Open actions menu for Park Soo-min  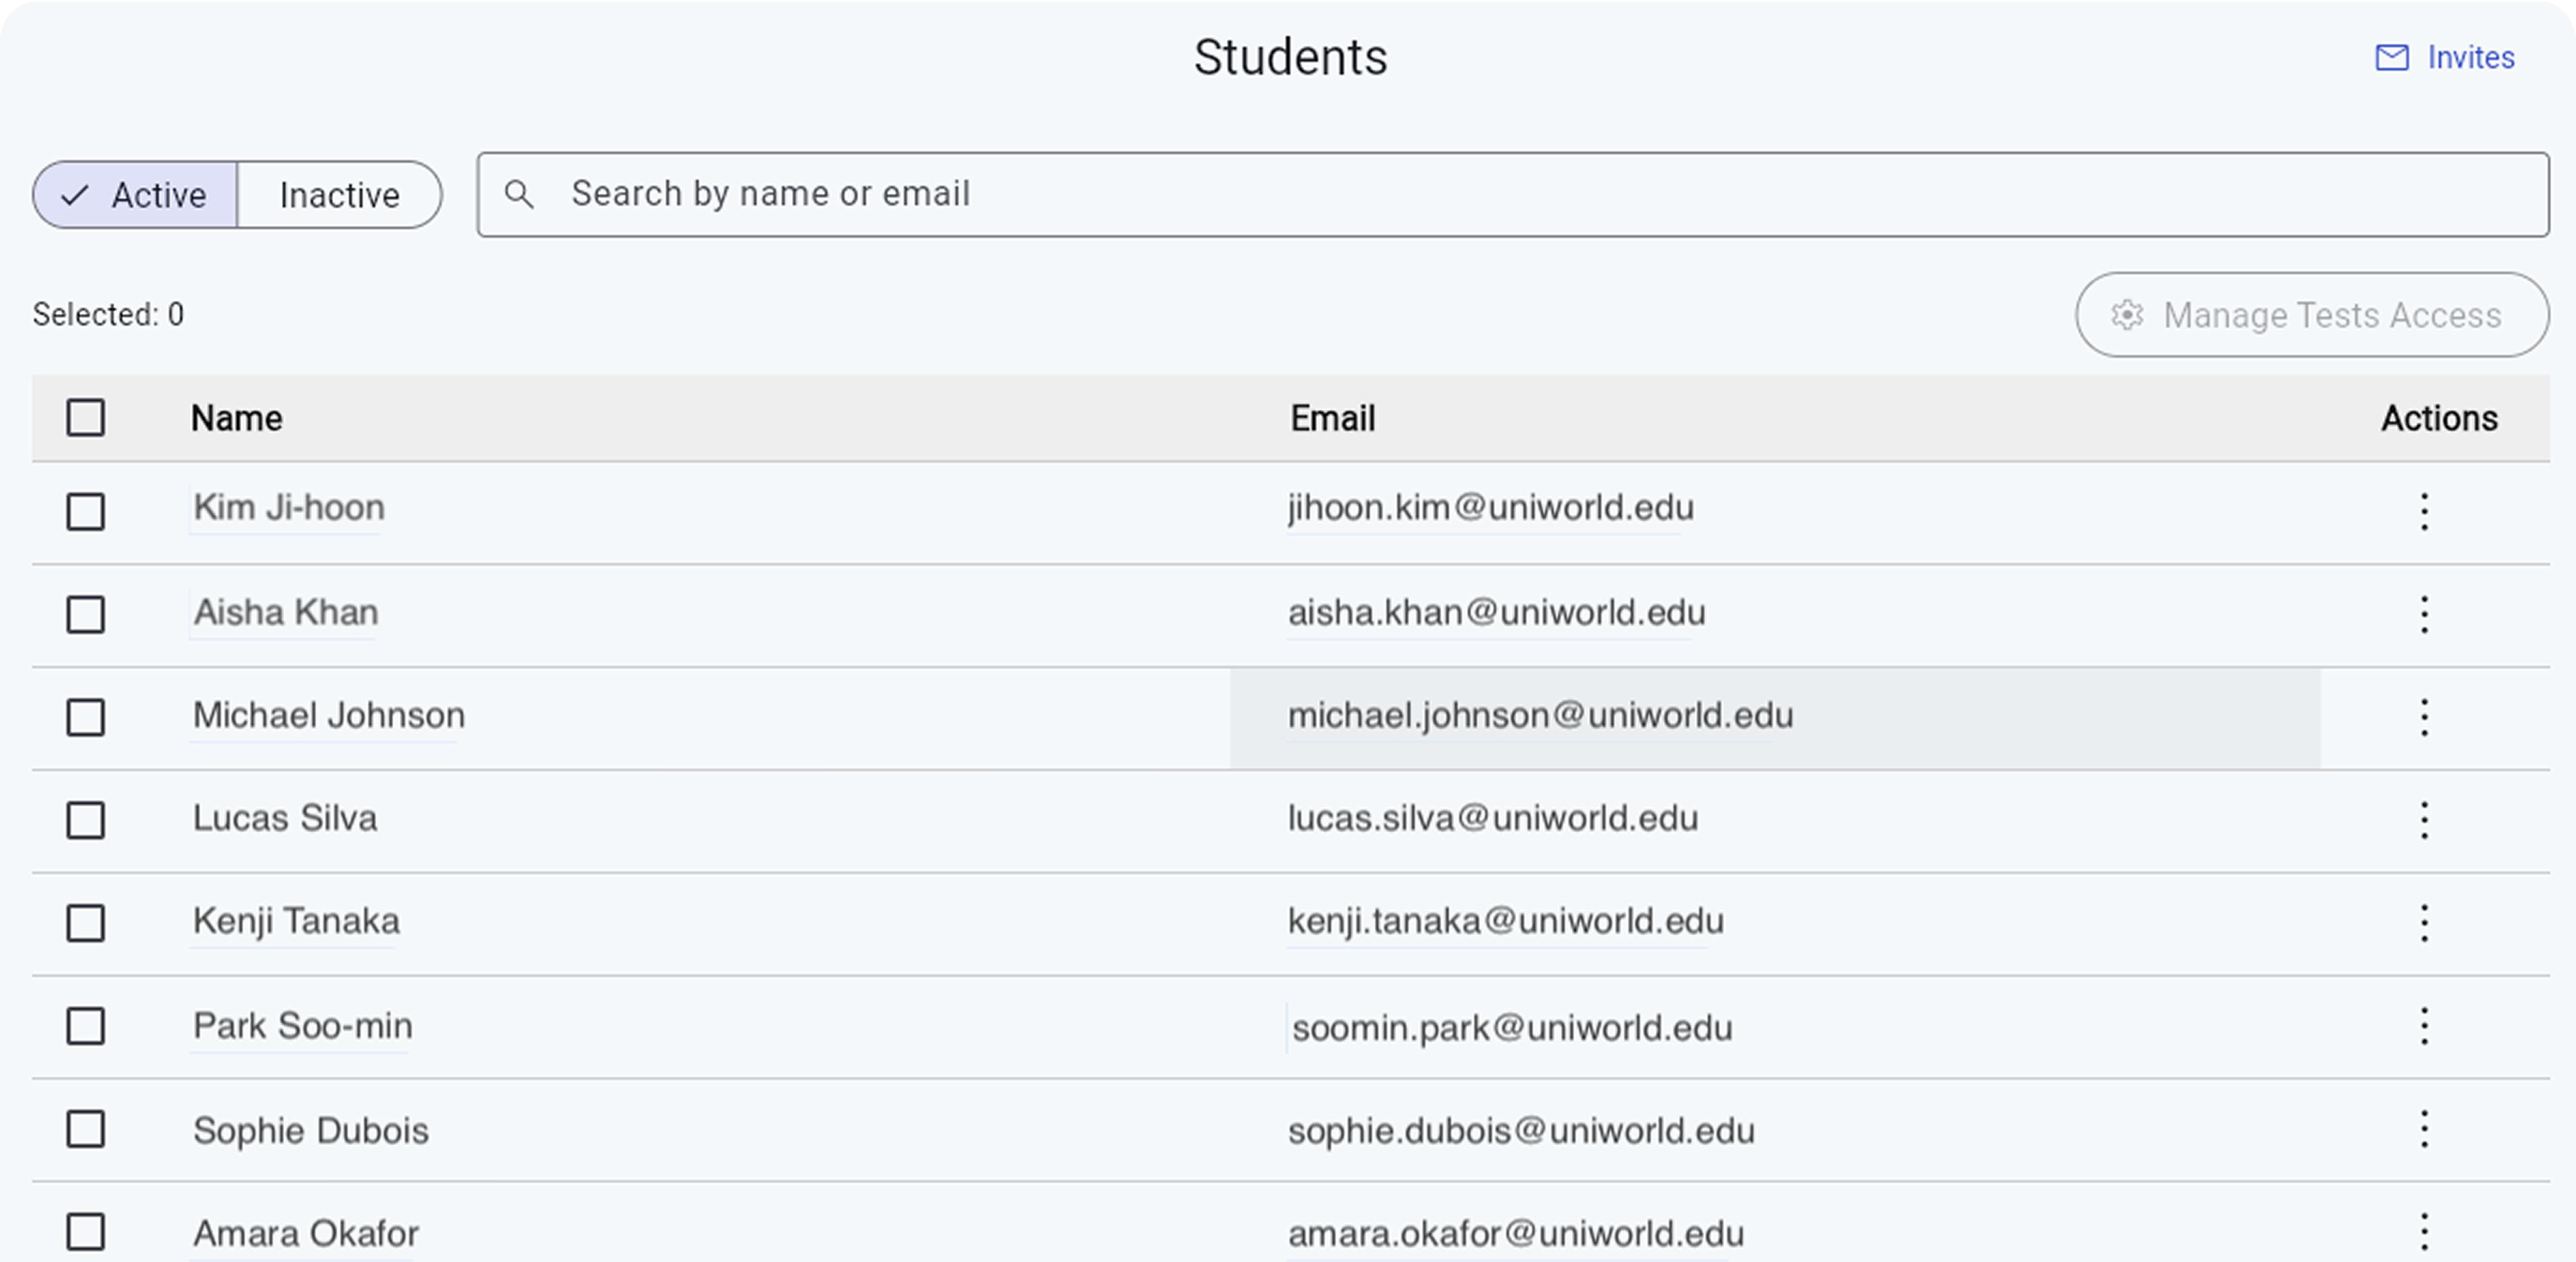pyautogui.click(x=2423, y=1026)
